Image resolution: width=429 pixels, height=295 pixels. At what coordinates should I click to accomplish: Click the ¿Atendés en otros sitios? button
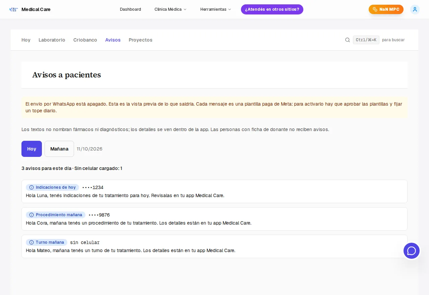pyautogui.click(x=272, y=9)
